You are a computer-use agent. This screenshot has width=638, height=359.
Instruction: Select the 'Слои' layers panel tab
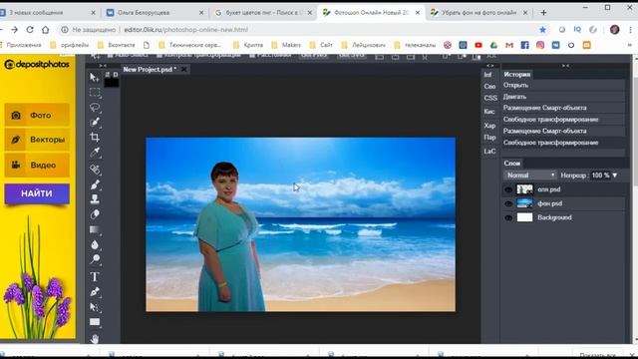pos(511,164)
